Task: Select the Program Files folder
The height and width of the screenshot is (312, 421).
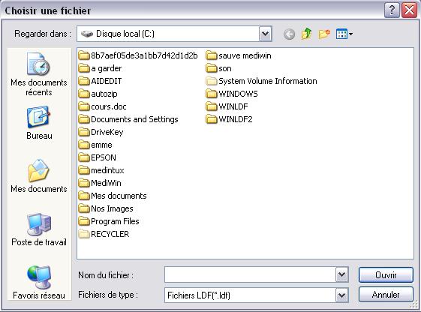Action: click(109, 221)
